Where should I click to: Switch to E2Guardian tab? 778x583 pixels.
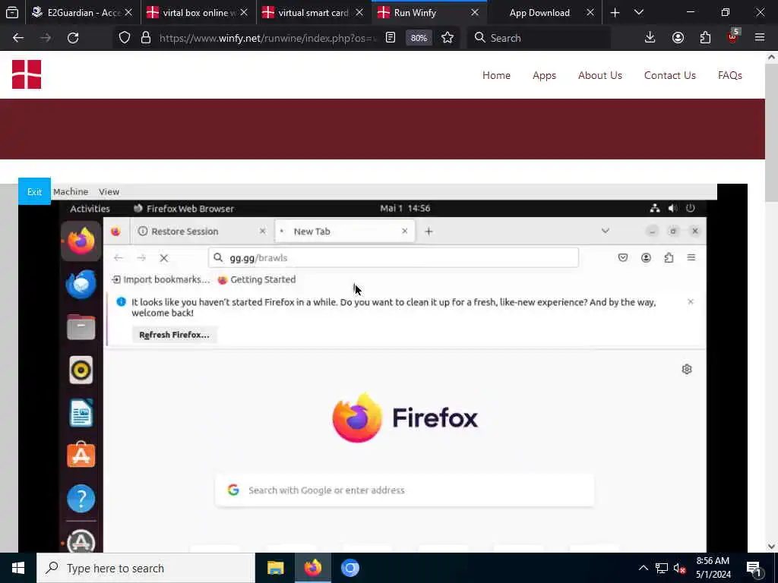pos(82,12)
